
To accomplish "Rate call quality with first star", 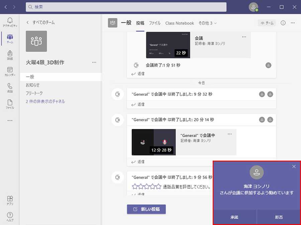I will [x=135, y=186].
